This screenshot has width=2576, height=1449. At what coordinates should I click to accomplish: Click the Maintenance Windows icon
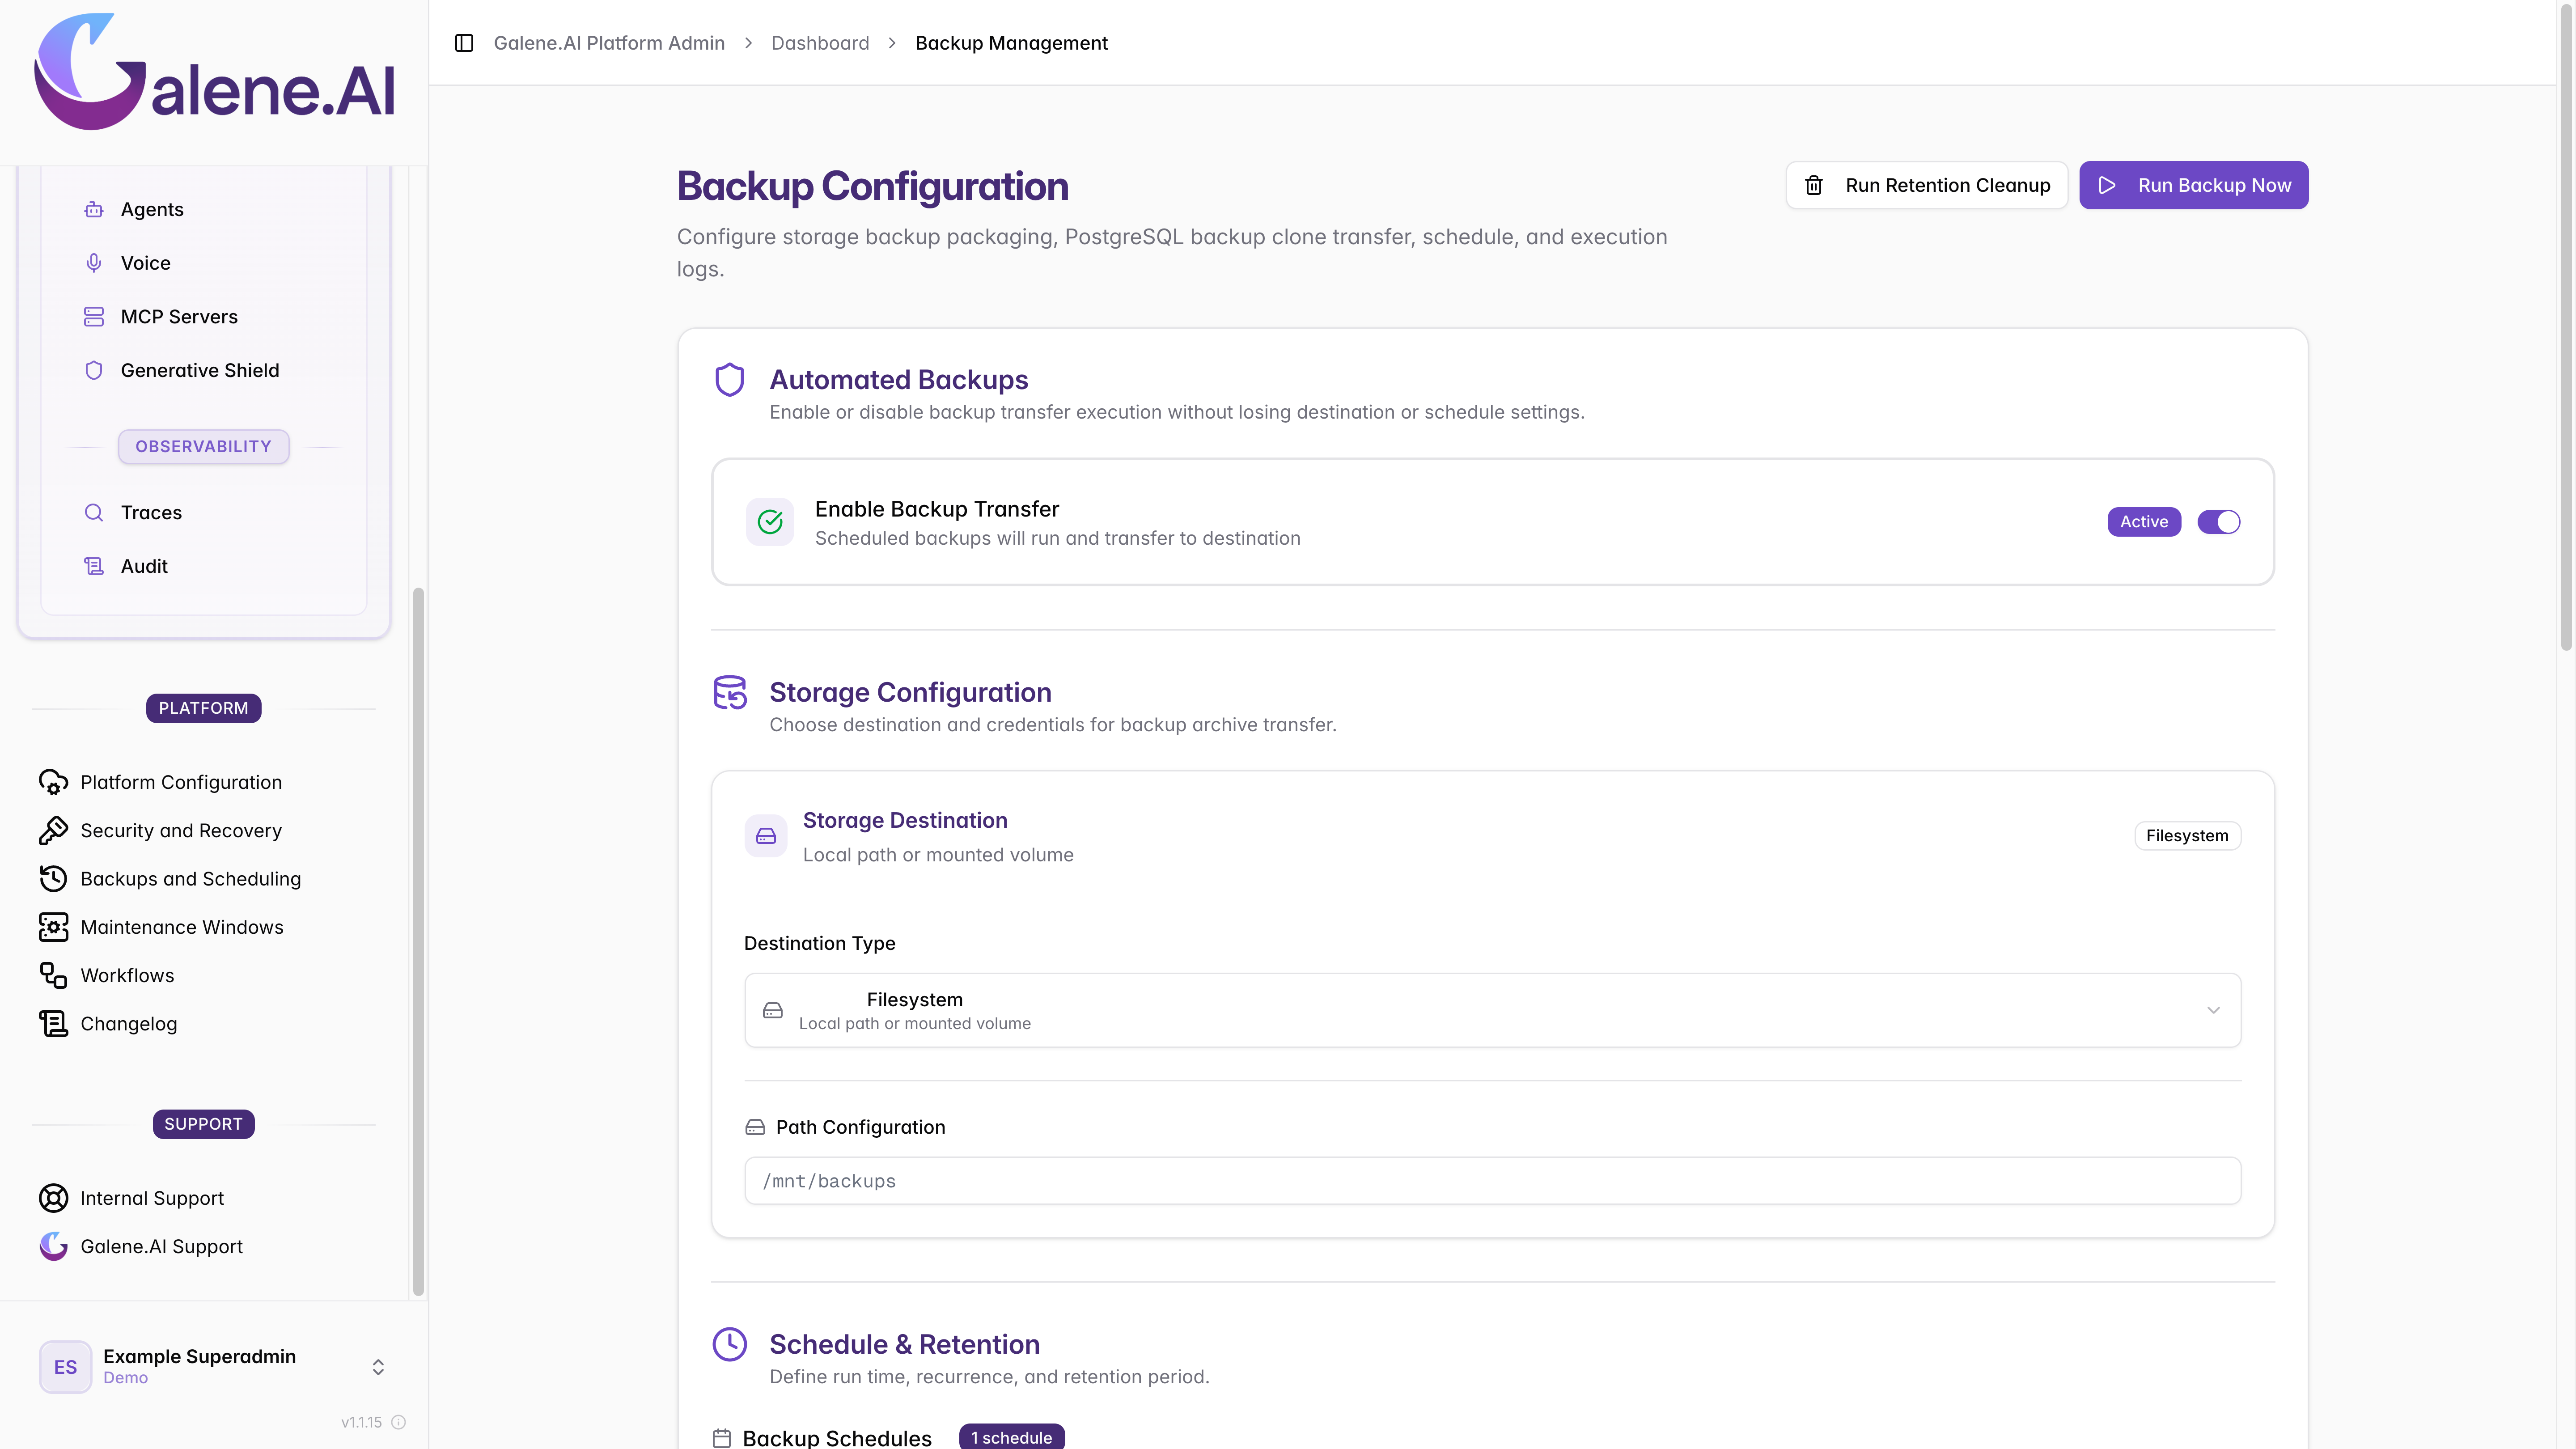pyautogui.click(x=53, y=927)
